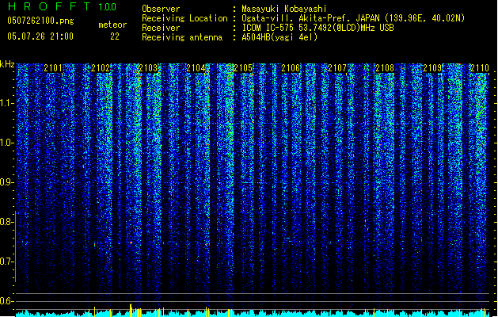Click the kHz axis unit label
The image size is (498, 317).
(x=7, y=64)
